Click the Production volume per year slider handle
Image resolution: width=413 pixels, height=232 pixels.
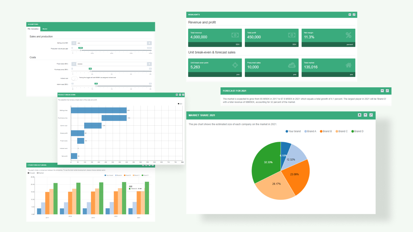pos(81,50)
